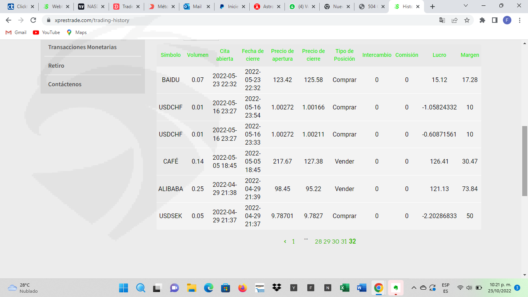Image resolution: width=528 pixels, height=297 pixels.
Task: Open the YouTube bookmark
Action: click(46, 32)
